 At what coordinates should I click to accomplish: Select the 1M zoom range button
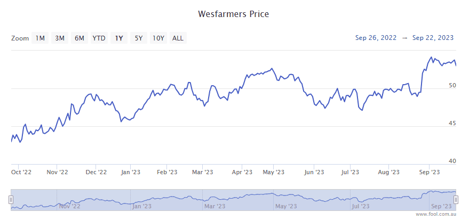[40, 38]
